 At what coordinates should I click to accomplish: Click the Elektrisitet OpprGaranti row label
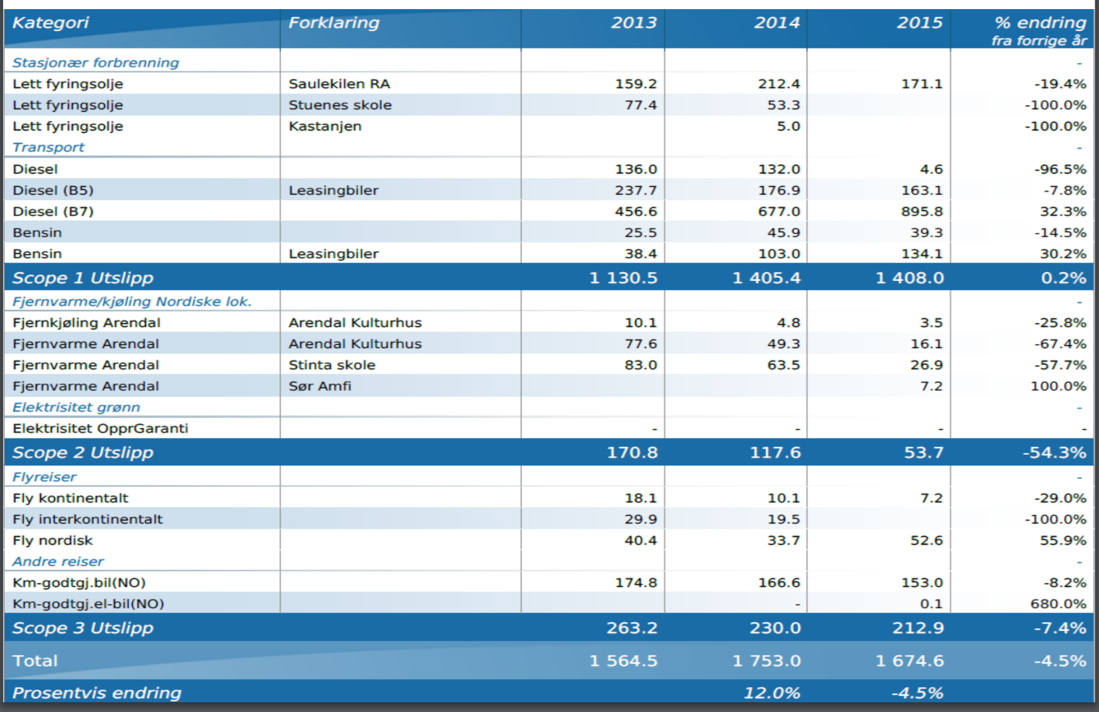point(100,429)
